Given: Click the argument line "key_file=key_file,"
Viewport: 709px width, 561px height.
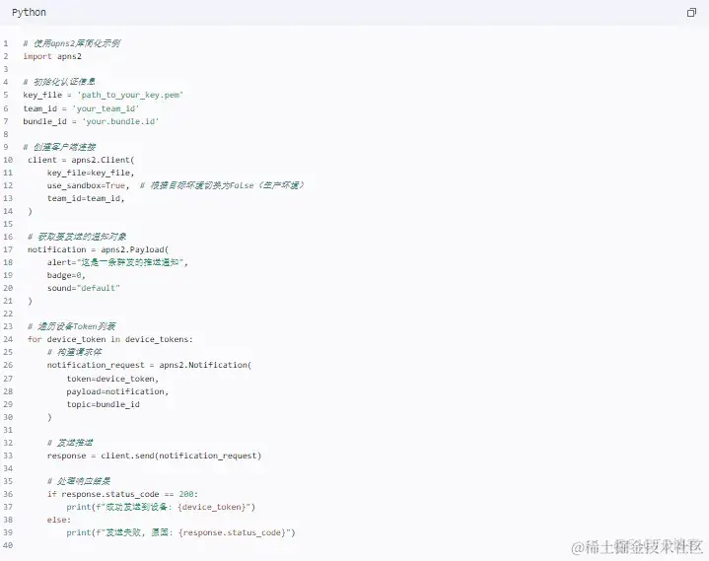Looking at the screenshot, I should click(x=91, y=173).
